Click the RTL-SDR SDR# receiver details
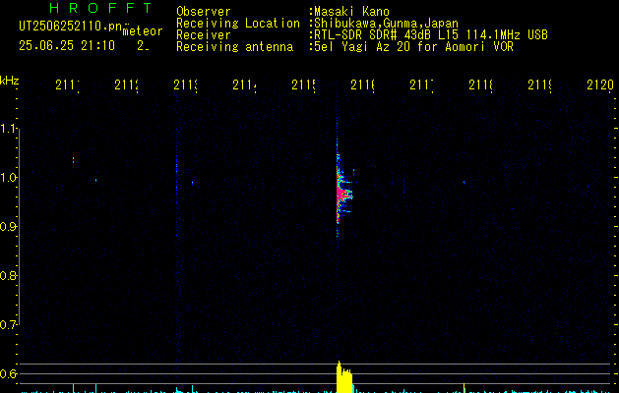 click(x=431, y=35)
